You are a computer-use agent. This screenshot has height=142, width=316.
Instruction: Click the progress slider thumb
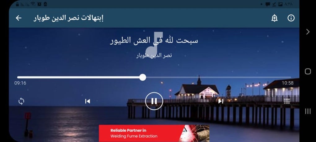(143, 77)
